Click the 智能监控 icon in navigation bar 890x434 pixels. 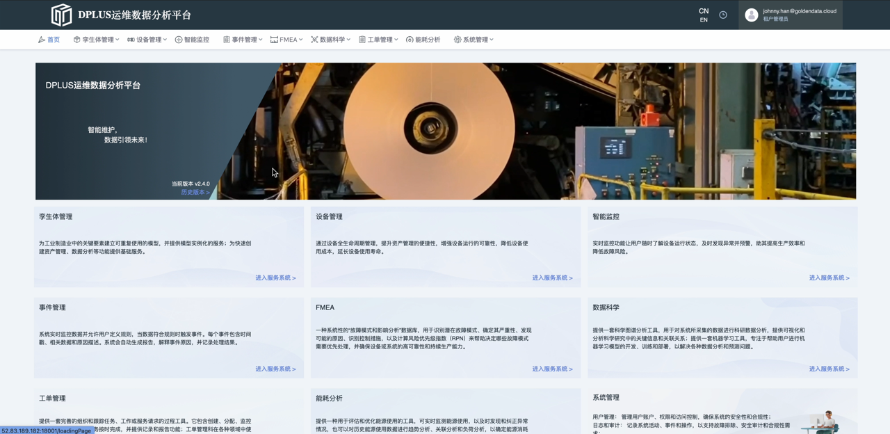179,40
